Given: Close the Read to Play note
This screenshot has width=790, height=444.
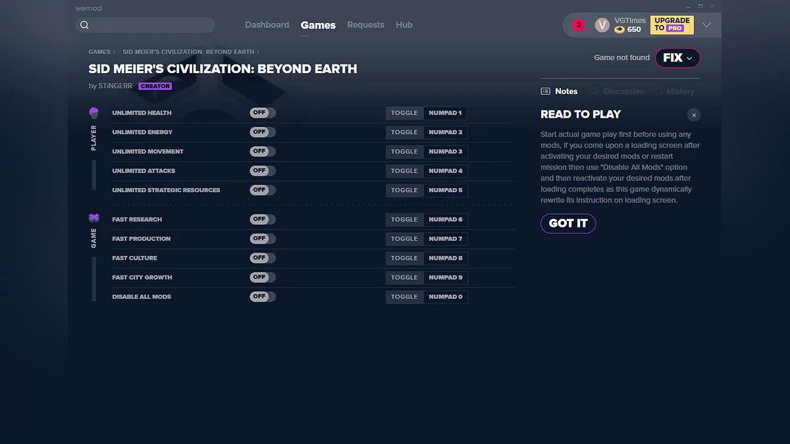Looking at the screenshot, I should pyautogui.click(x=693, y=114).
